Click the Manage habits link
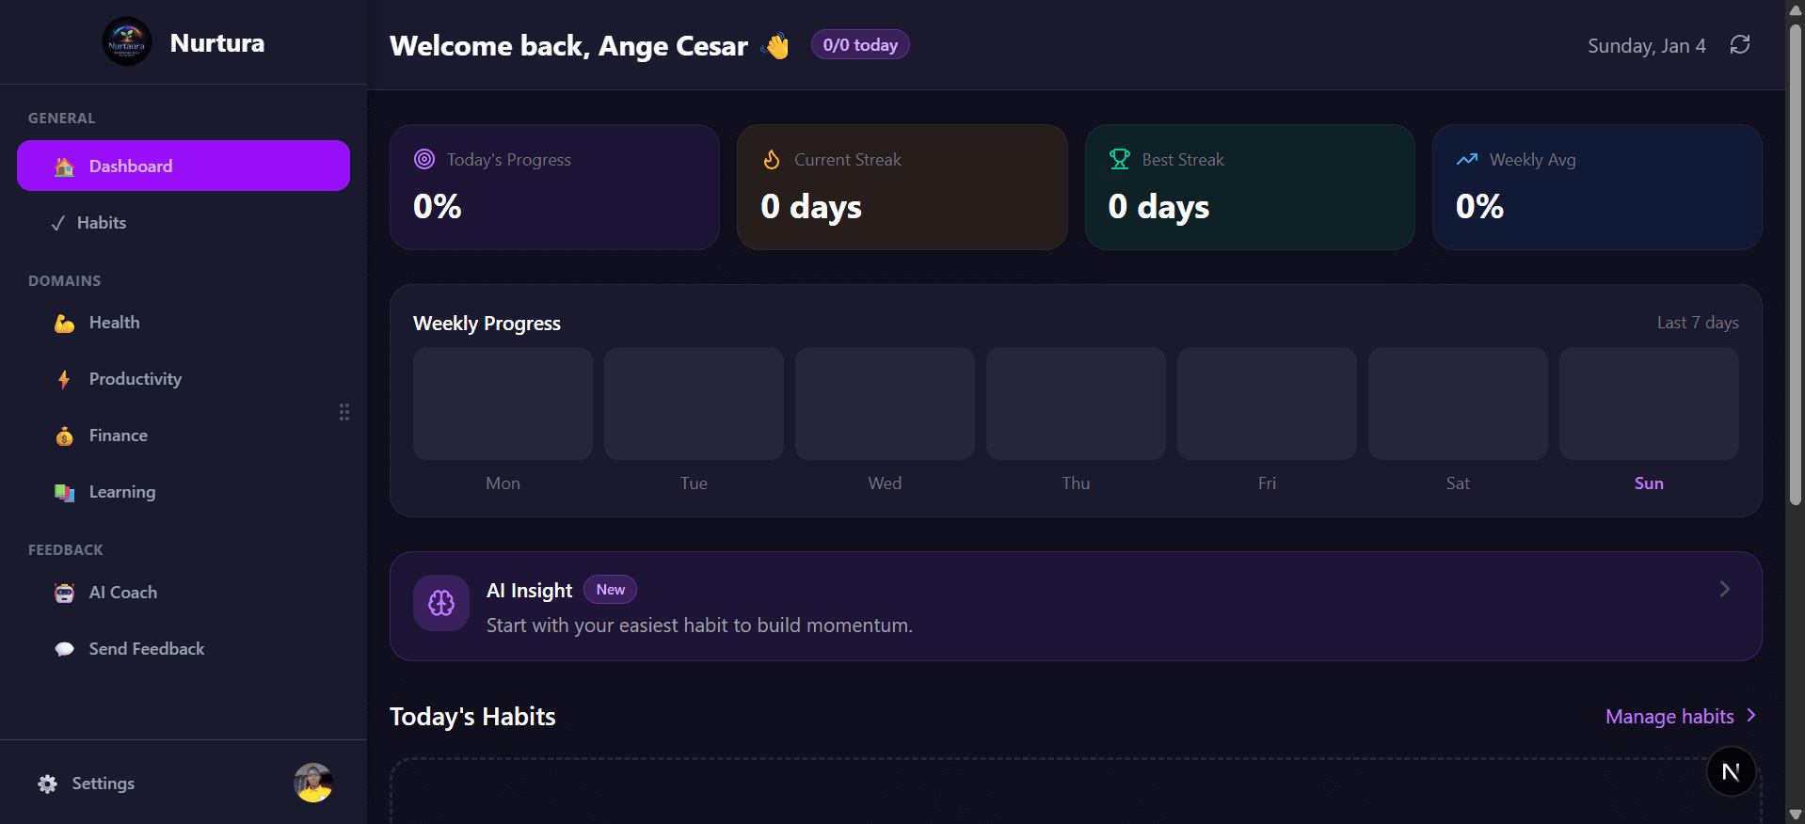Screen dimensions: 1805x824 click(1669, 717)
